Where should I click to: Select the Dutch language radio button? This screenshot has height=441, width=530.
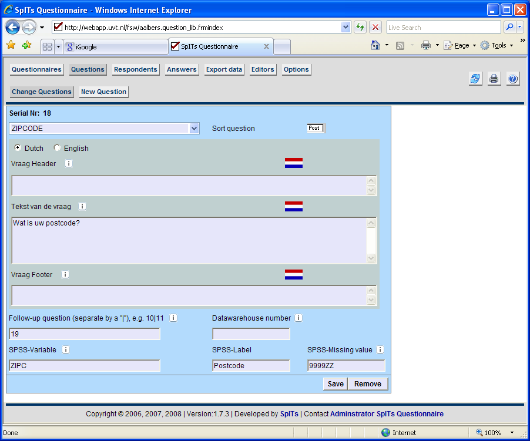(x=18, y=148)
